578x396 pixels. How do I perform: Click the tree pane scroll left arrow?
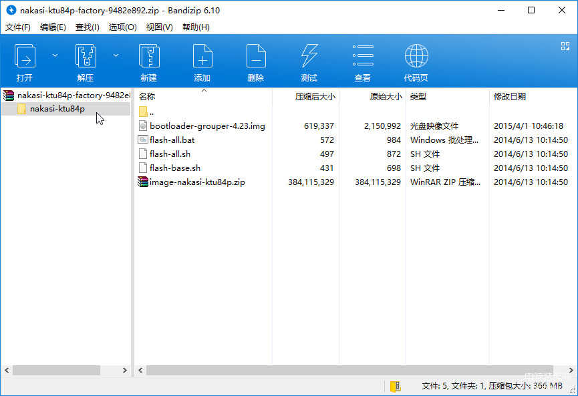coord(7,370)
